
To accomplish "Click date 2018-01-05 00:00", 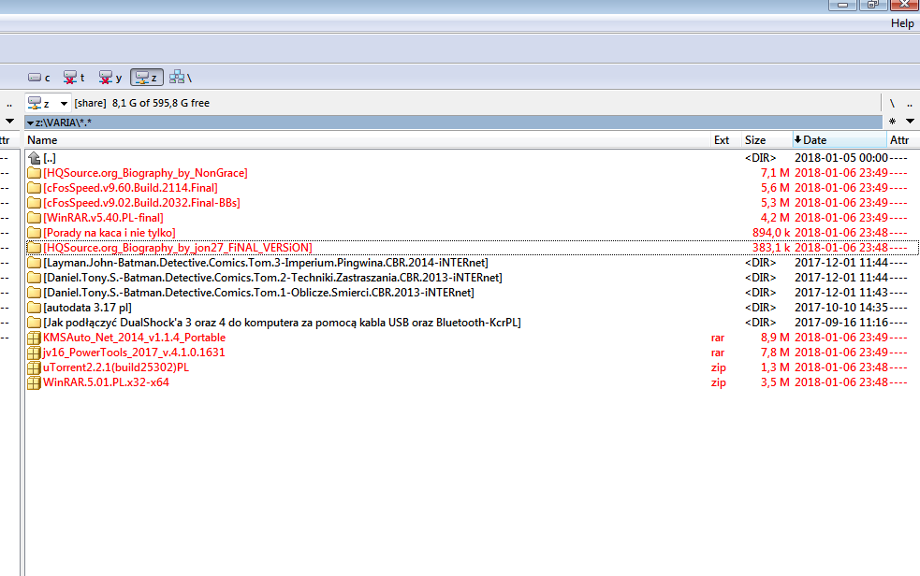I will 840,158.
